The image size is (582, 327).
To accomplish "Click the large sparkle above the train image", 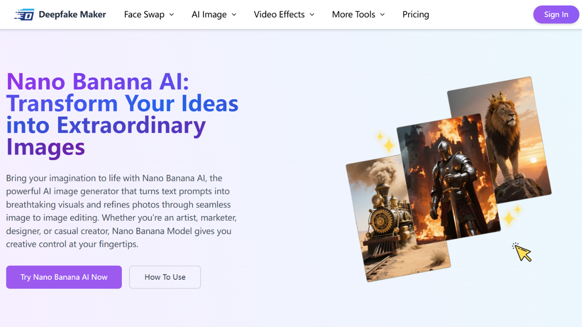I will click(389, 146).
